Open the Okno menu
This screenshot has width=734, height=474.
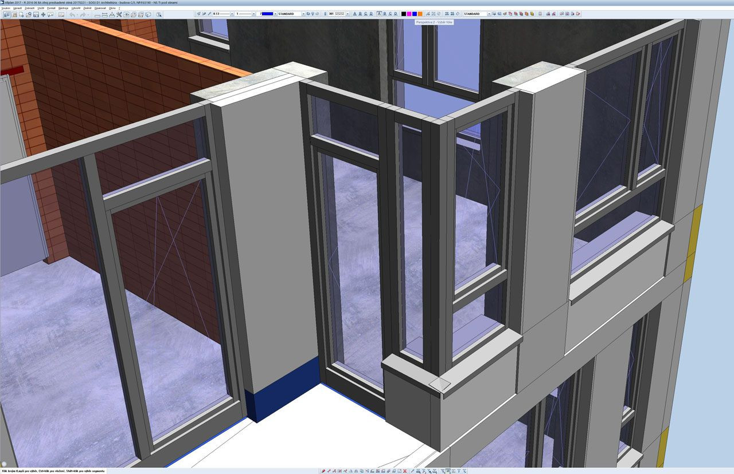point(112,8)
